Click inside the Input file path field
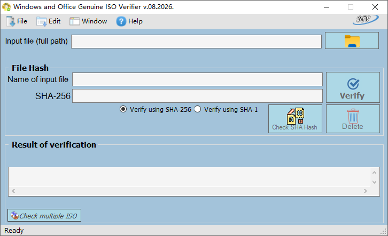388x236 pixels. [197, 42]
